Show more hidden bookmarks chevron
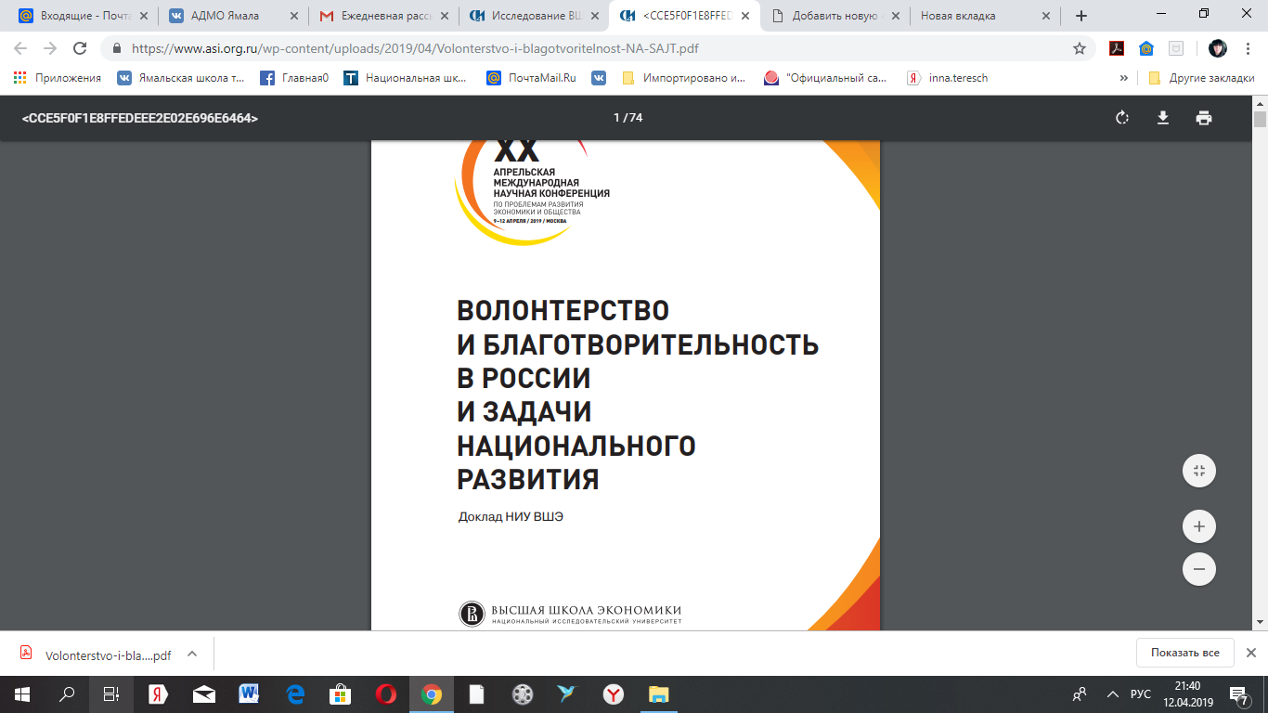The width and height of the screenshot is (1268, 713). click(1124, 78)
